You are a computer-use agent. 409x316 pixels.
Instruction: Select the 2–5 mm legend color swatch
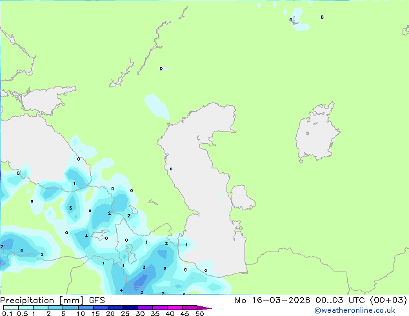[55, 308]
